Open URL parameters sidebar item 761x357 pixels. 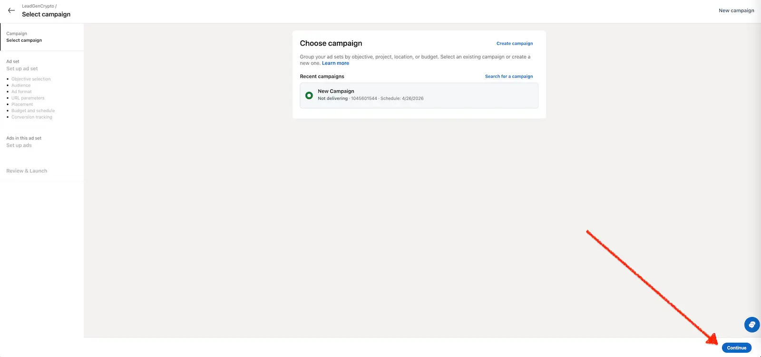28,98
